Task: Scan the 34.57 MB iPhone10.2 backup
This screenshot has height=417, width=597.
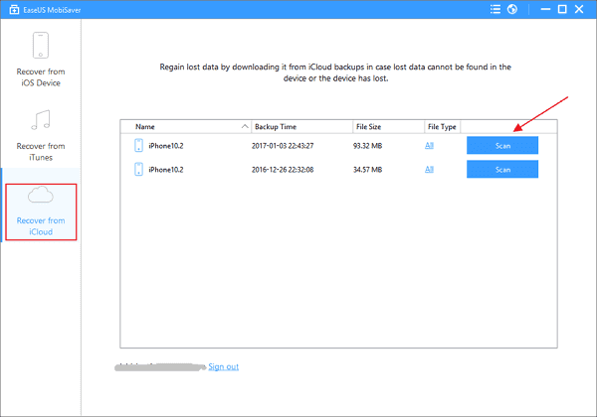Action: point(502,169)
